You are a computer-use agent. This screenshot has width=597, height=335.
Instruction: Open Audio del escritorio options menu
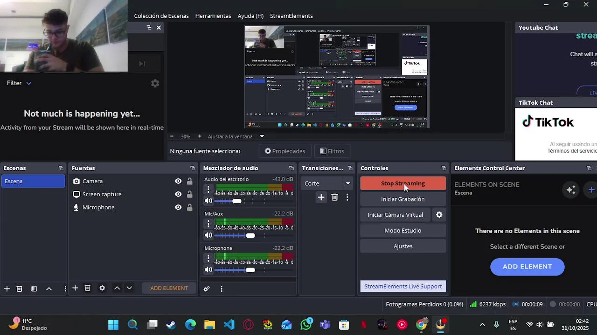[208, 189]
